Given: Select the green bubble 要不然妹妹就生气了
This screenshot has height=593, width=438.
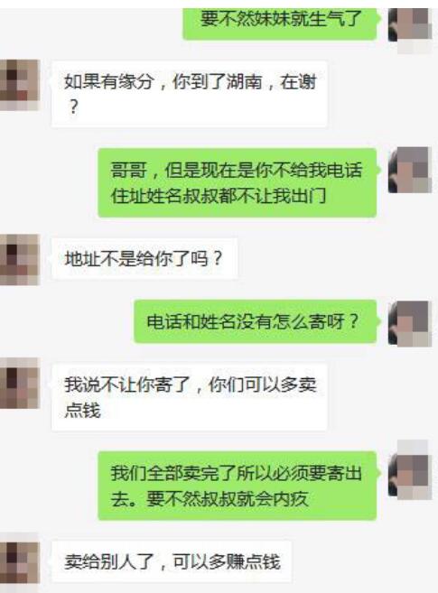Looking at the screenshot, I should (280, 23).
